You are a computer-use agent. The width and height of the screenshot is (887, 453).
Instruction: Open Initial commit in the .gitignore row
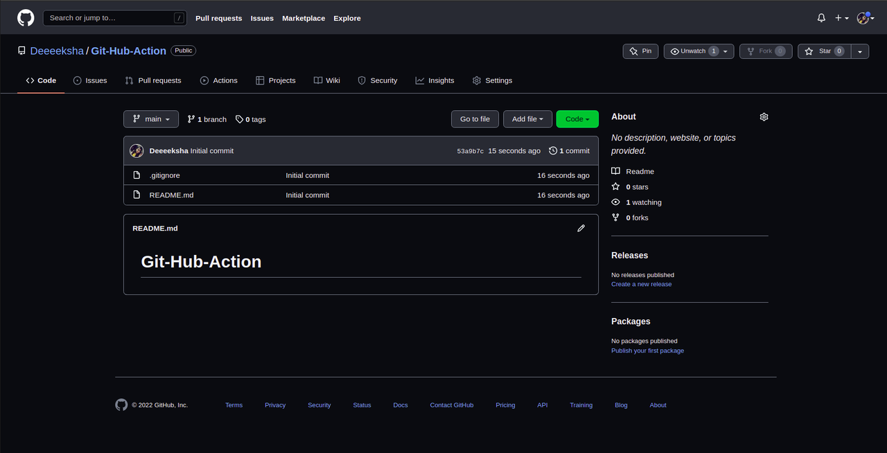308,175
